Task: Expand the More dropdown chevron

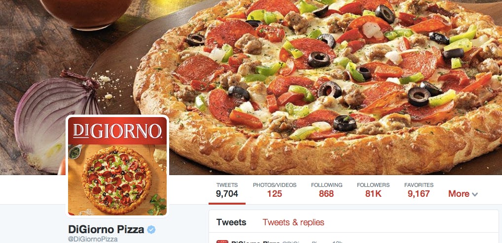Action: [x=475, y=194]
